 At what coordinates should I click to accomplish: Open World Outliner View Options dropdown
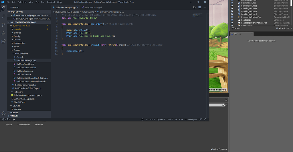pyautogui.click(x=284, y=28)
